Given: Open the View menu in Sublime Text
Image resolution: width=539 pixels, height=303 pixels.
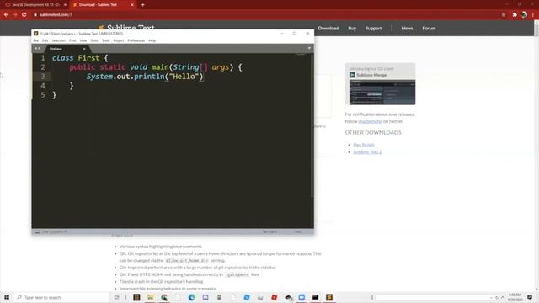Looking at the screenshot, I should pyautogui.click(x=83, y=40).
